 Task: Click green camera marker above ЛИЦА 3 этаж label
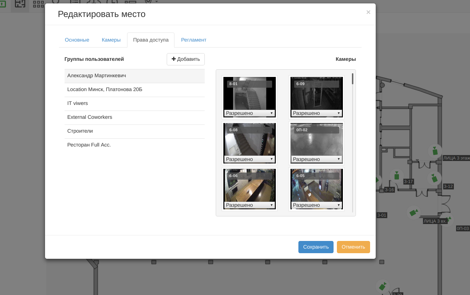coord(435,151)
